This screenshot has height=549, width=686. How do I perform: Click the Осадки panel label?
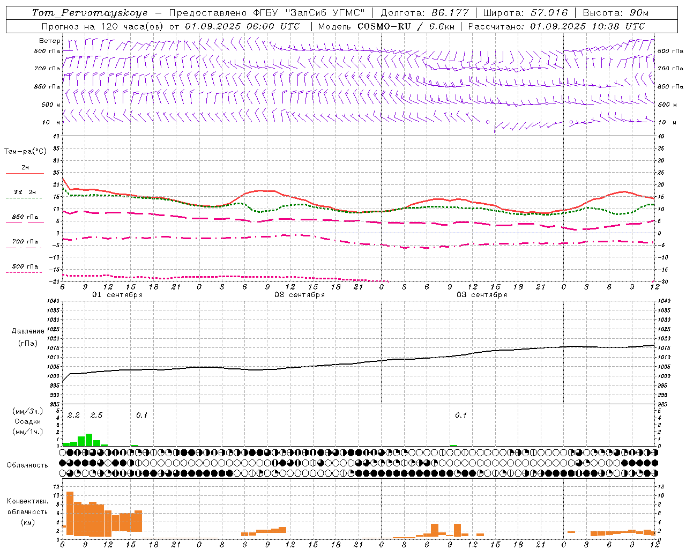coord(28,421)
